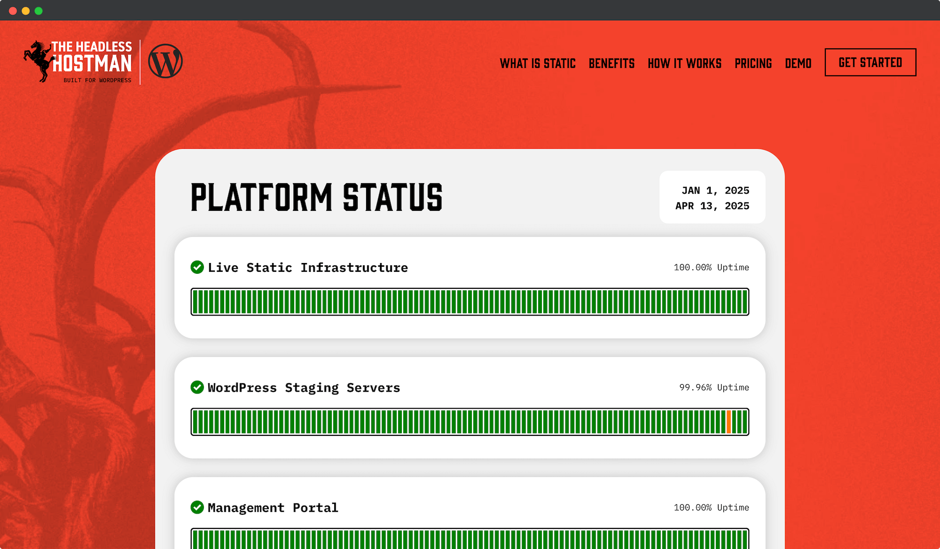940x549 pixels.
Task: Open the Demo link
Action: click(x=798, y=63)
